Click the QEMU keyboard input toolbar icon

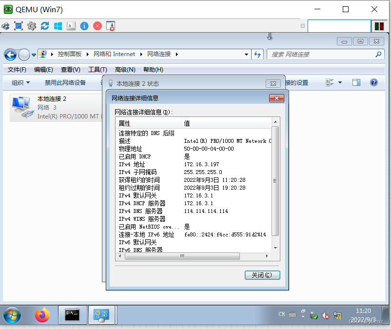point(71,25)
